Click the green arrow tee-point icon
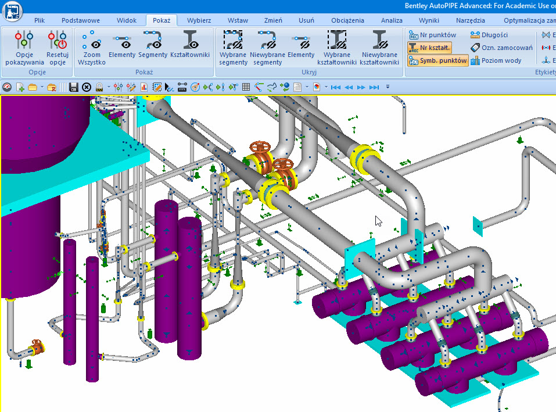556x412 pixels. 233,87
